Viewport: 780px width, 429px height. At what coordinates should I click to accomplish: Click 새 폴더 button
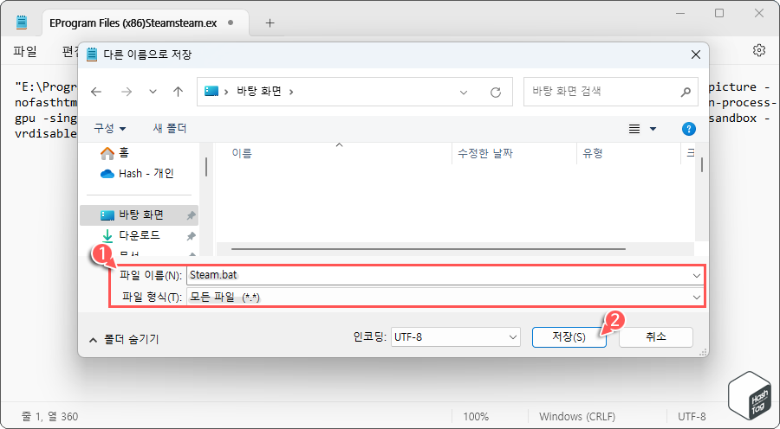coord(170,129)
